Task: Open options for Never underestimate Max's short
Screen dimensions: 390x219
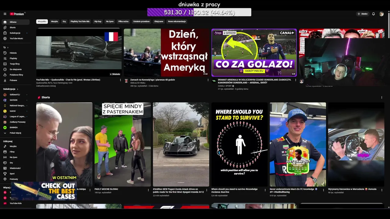Action: click(x=324, y=190)
